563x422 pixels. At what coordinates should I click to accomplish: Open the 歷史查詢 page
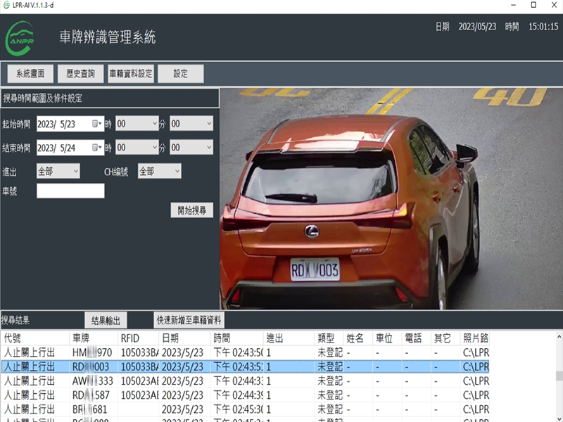(x=80, y=74)
